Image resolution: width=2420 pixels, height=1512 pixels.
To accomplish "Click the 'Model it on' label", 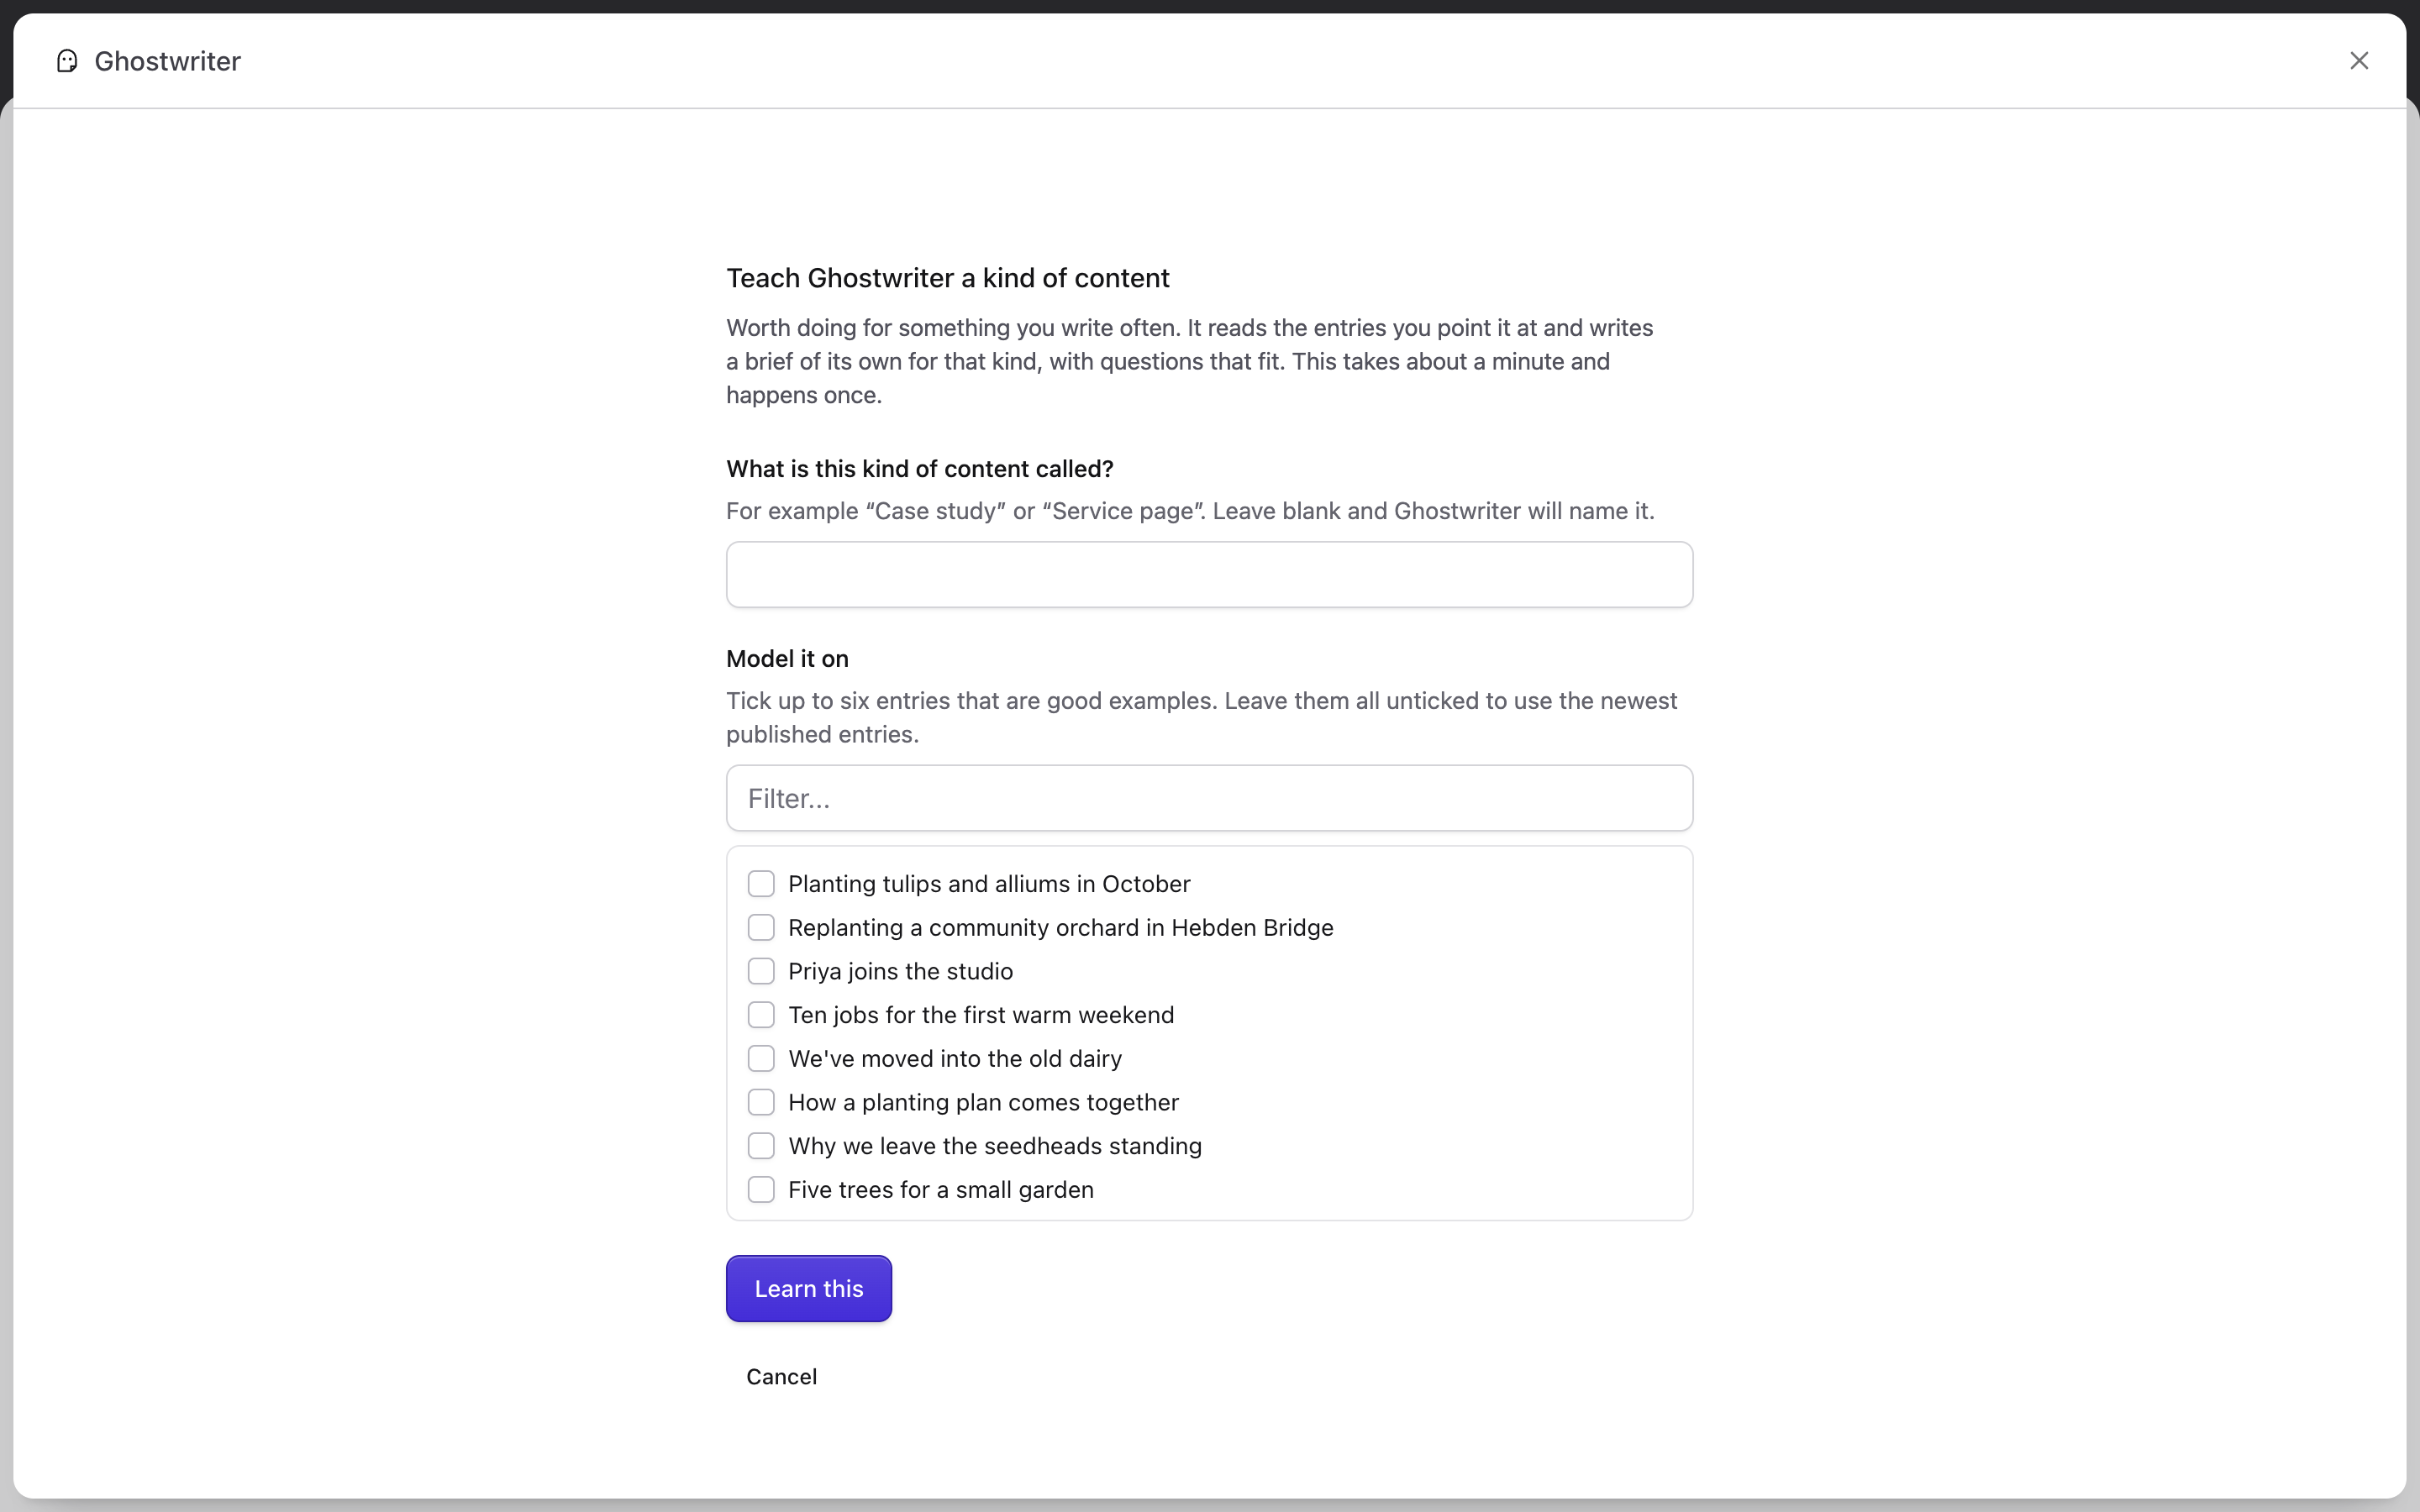I will 787,659.
